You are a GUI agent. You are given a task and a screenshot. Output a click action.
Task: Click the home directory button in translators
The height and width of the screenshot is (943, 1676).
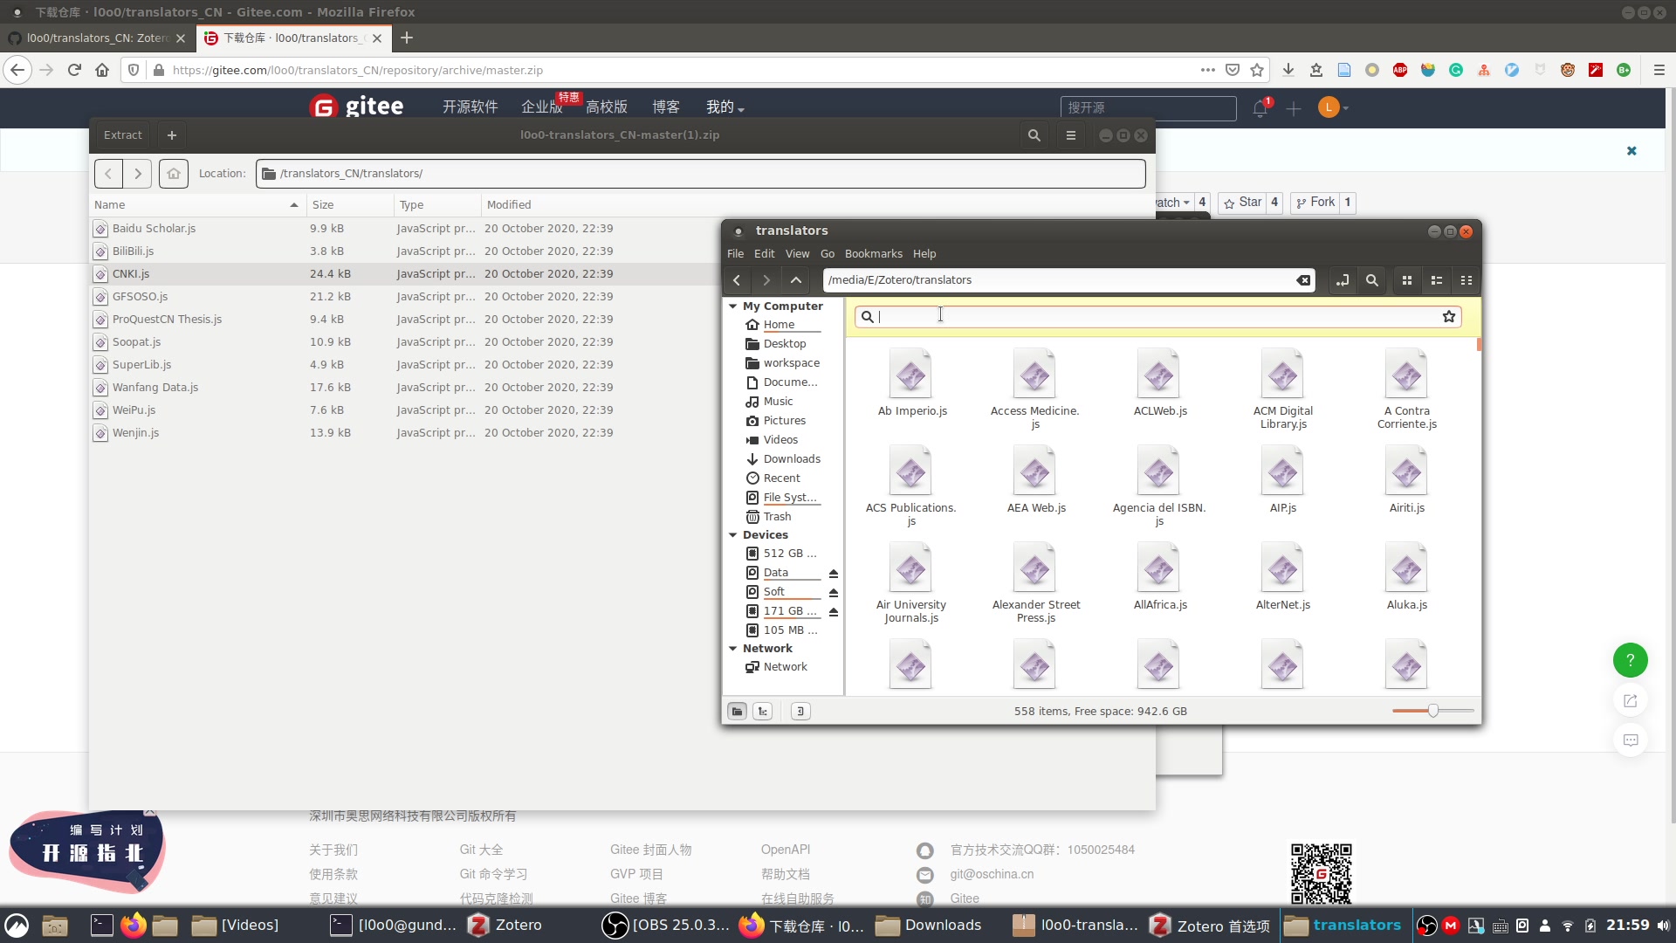click(780, 324)
